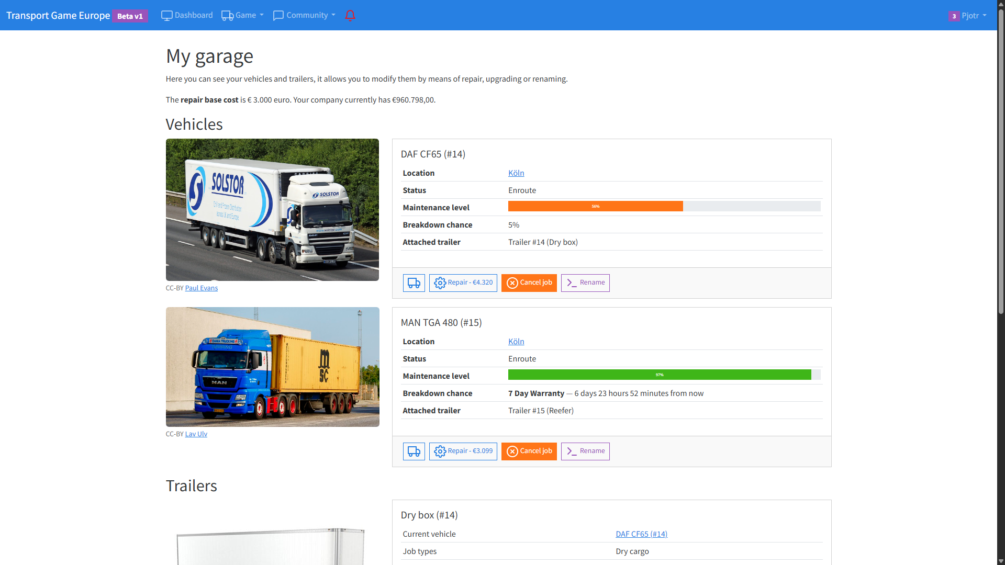Open the Dashboard page
The image size is (1005, 565).
(187, 15)
